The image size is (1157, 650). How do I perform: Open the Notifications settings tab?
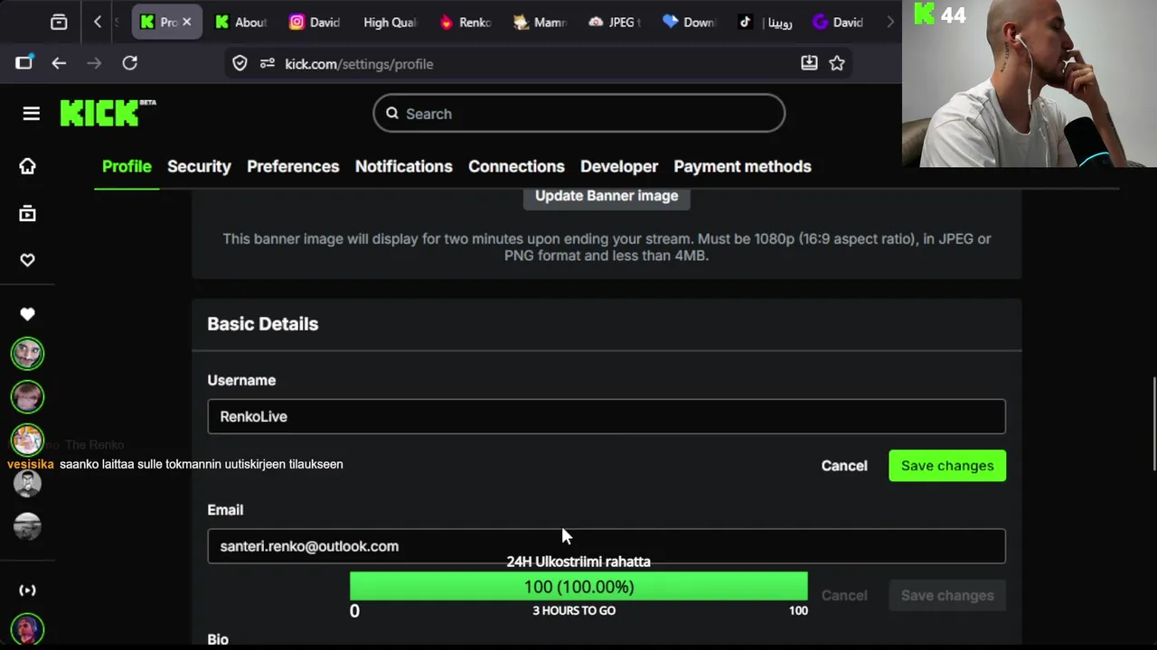[x=403, y=166]
